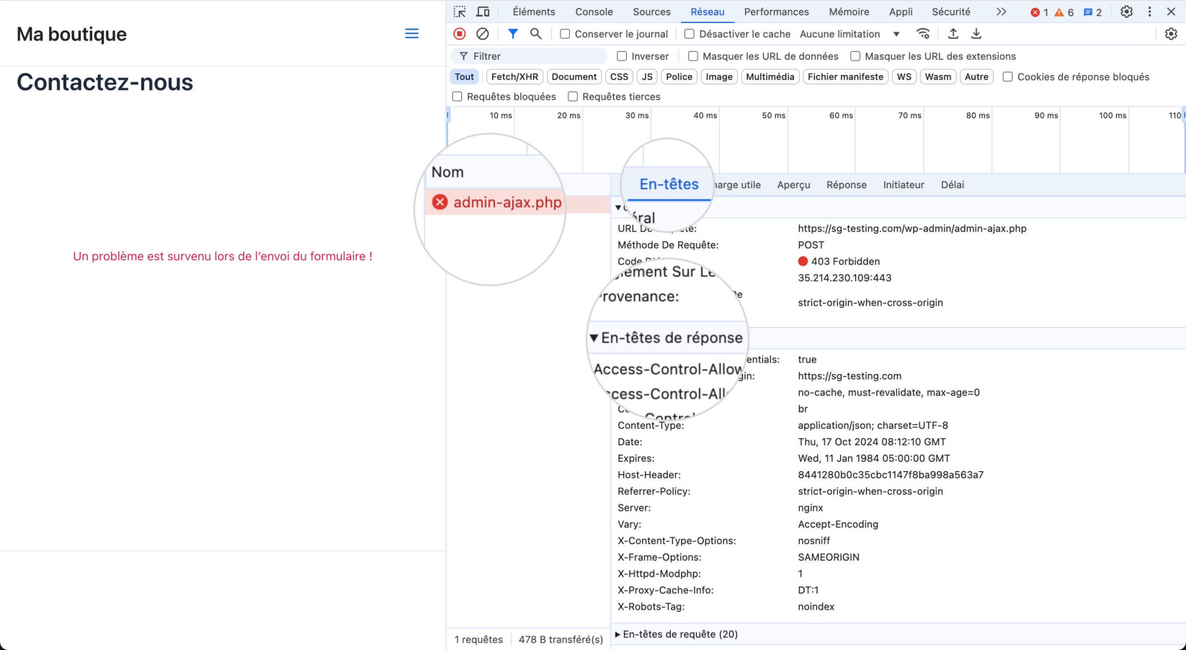
Task: Open the Réponse request detail tab
Action: (847, 184)
